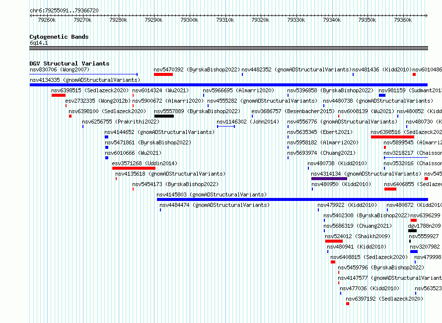
Task: Select nsv5471861 (ByrskaBishop2022) label
Action: (148, 142)
